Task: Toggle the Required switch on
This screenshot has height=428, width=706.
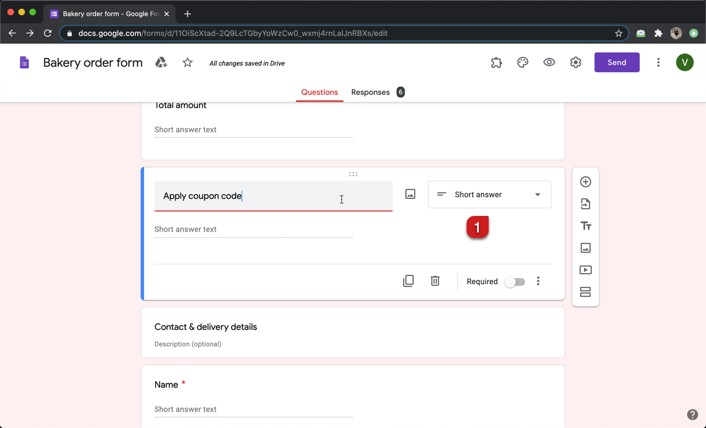Action: tap(515, 281)
